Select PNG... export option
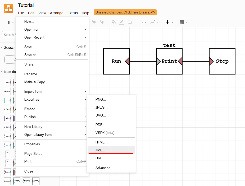The image size is (245, 186). tap(101, 99)
